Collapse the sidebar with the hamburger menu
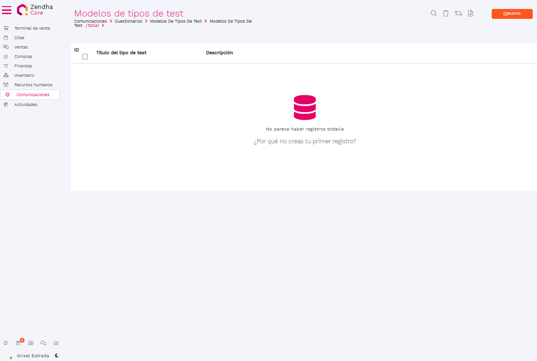Screen dimensions: 537x361 coord(7,10)
